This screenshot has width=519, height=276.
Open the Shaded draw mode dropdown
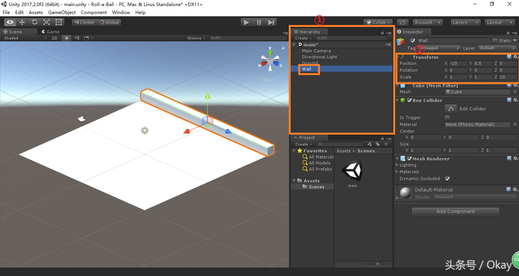click(25, 38)
